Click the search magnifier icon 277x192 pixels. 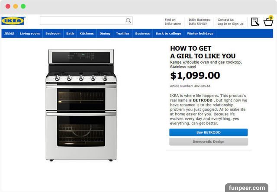pos(129,21)
